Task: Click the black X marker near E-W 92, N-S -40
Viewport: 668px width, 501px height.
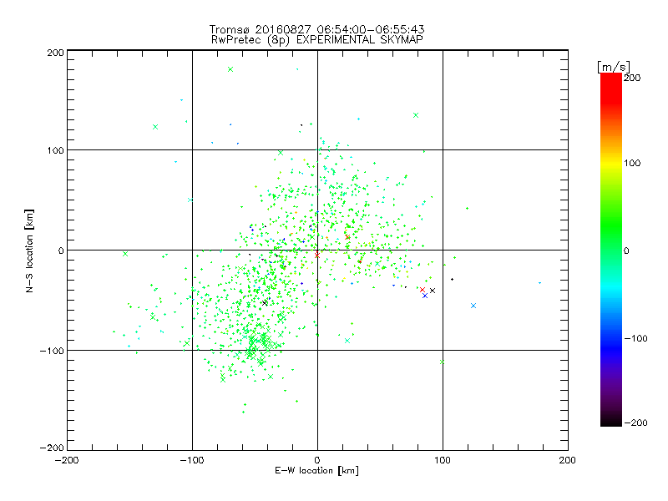Action: point(433,291)
